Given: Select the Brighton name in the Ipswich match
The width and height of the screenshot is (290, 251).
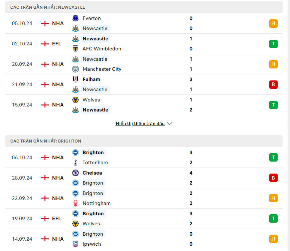Looking at the screenshot, I should [x=93, y=234].
